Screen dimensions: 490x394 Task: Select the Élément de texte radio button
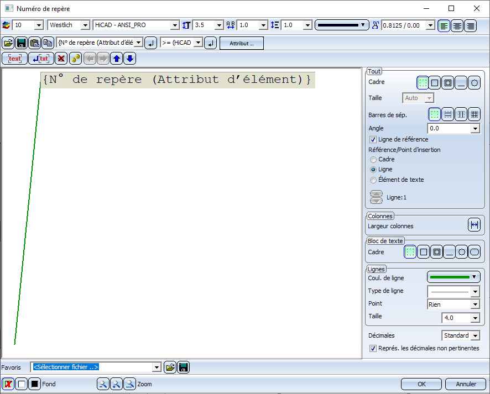(x=373, y=180)
